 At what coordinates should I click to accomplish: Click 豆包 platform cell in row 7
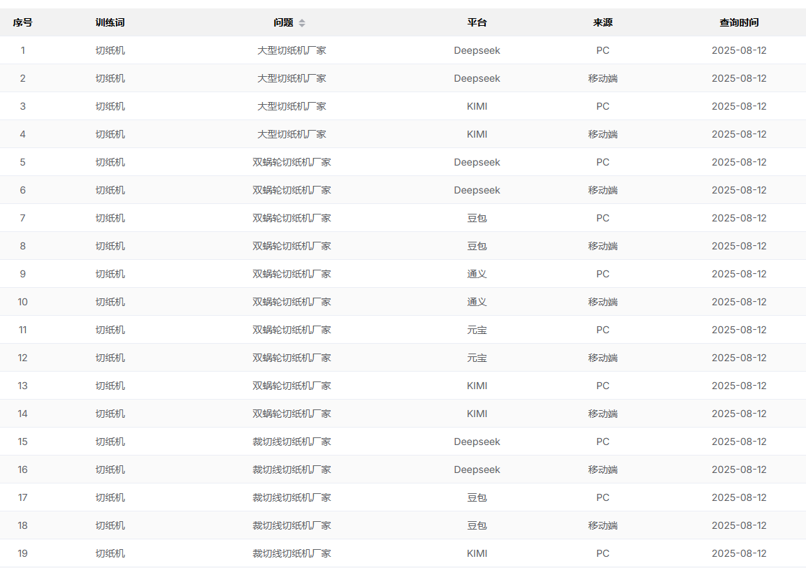[x=477, y=218]
